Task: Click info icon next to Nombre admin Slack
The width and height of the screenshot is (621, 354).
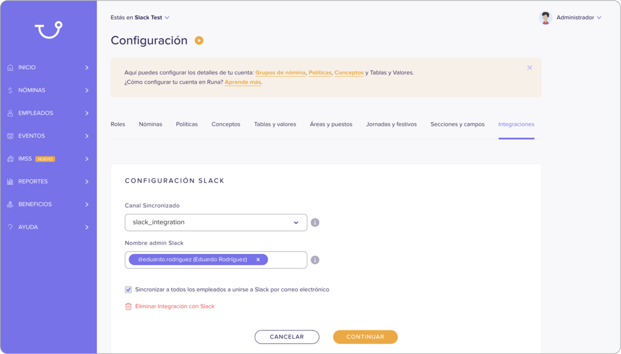Action: [x=315, y=260]
